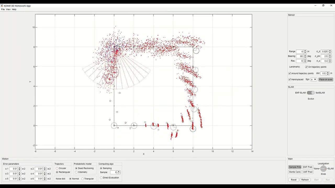Choose the Odometry probabilistic model

[81, 172]
